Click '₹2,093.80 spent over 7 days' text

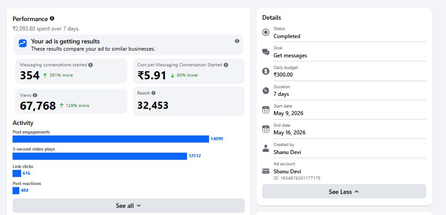click(46, 28)
